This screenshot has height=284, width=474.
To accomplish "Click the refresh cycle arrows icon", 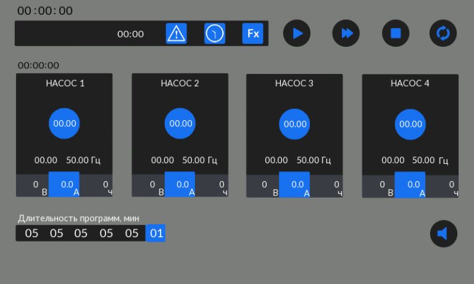I will [443, 33].
